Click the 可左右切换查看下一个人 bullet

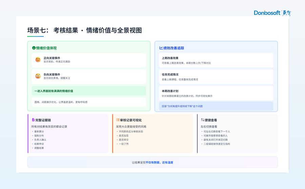(217, 131)
